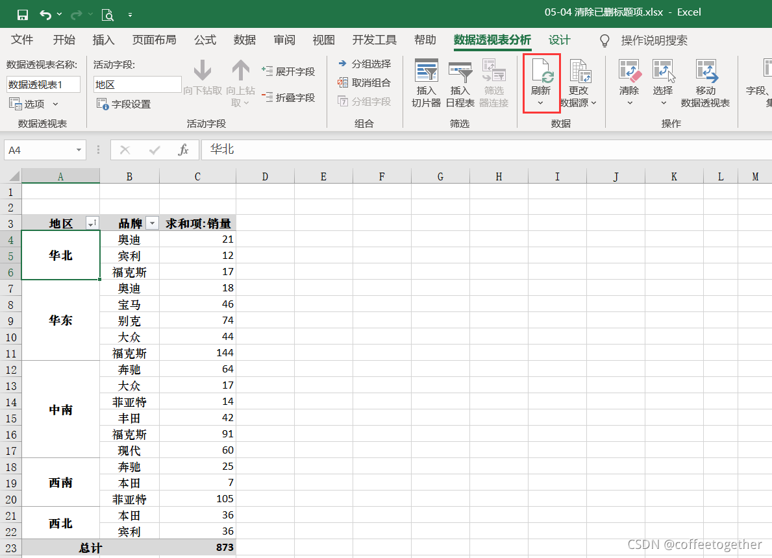Click the 操作说明搜索 search box
The image size is (772, 558).
point(654,41)
